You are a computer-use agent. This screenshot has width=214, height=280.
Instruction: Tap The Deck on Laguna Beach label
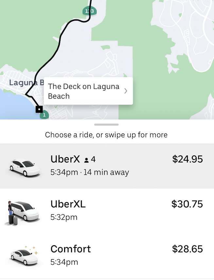tap(83, 91)
